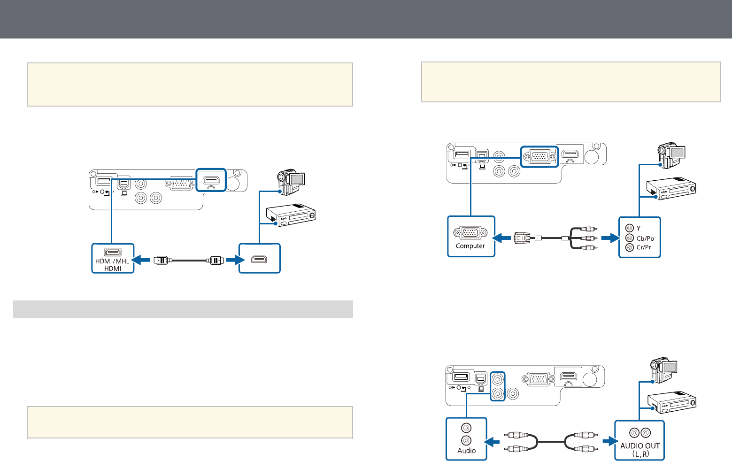
Task: Click the video player icon in the audio diagram
Action: (672, 402)
